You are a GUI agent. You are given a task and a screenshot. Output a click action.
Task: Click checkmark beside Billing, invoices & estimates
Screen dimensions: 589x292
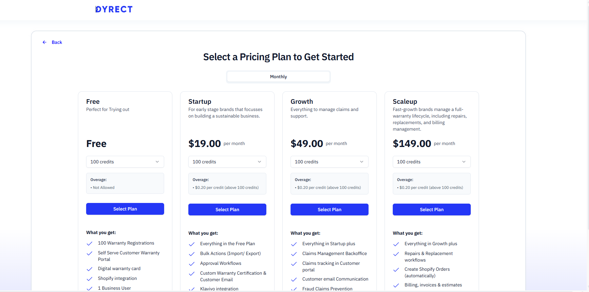pos(396,285)
